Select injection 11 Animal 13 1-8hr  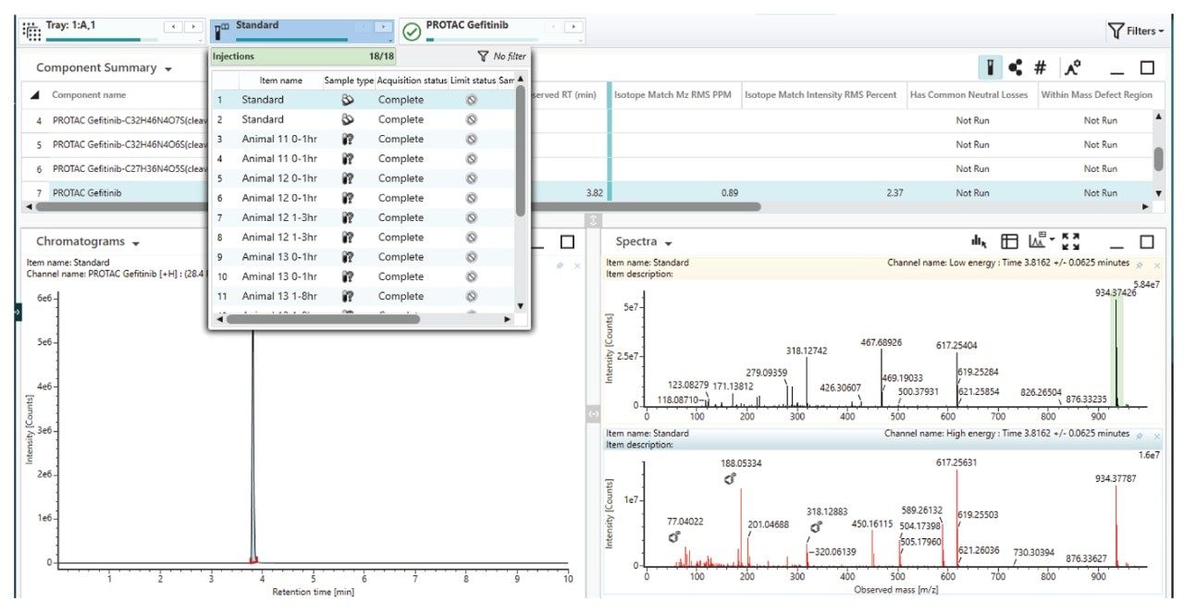click(x=364, y=296)
